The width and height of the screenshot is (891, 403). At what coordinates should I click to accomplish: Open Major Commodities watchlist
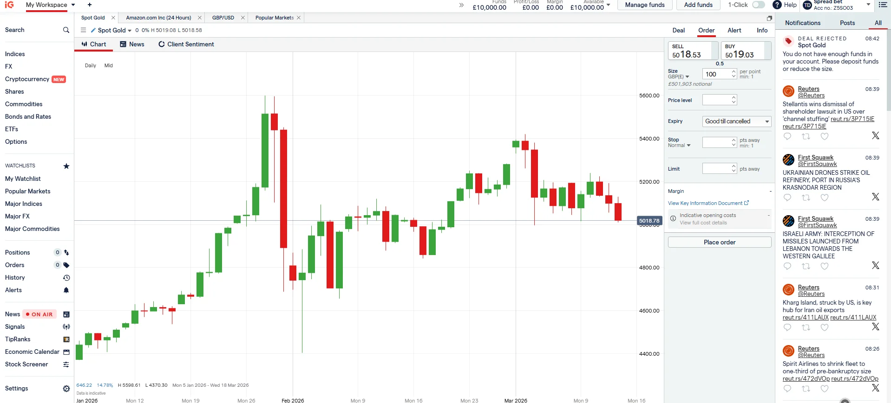33,229
